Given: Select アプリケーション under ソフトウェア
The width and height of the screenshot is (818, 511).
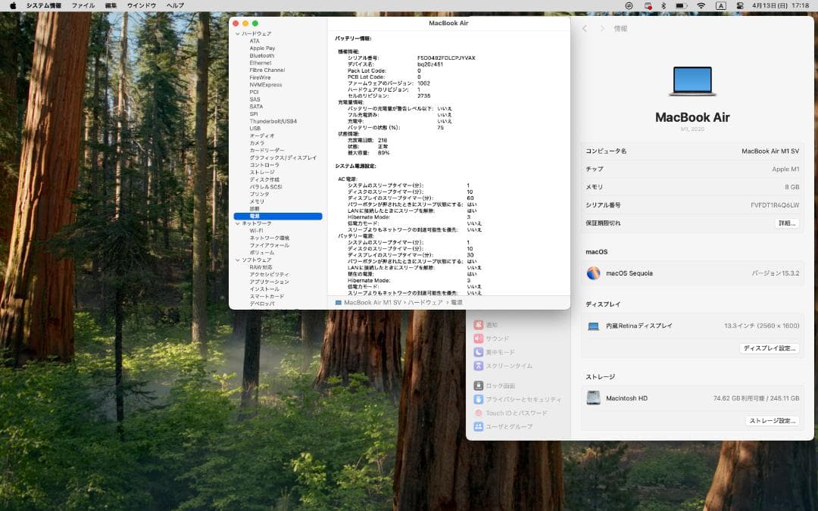Looking at the screenshot, I should (269, 282).
